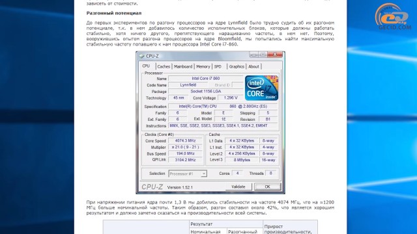
Task: Open the Mainboard tab in CPU-Z
Action: point(183,66)
